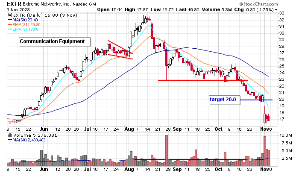Click the 2.5M label on the volume axis
Screen dimensions: 299x173
(287, 158)
